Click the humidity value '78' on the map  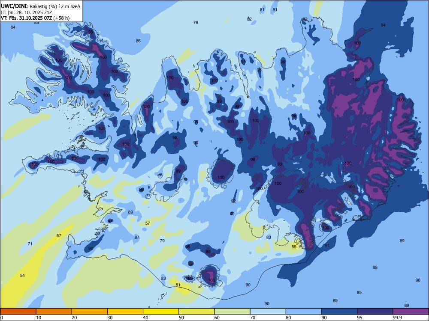(x=196, y=23)
